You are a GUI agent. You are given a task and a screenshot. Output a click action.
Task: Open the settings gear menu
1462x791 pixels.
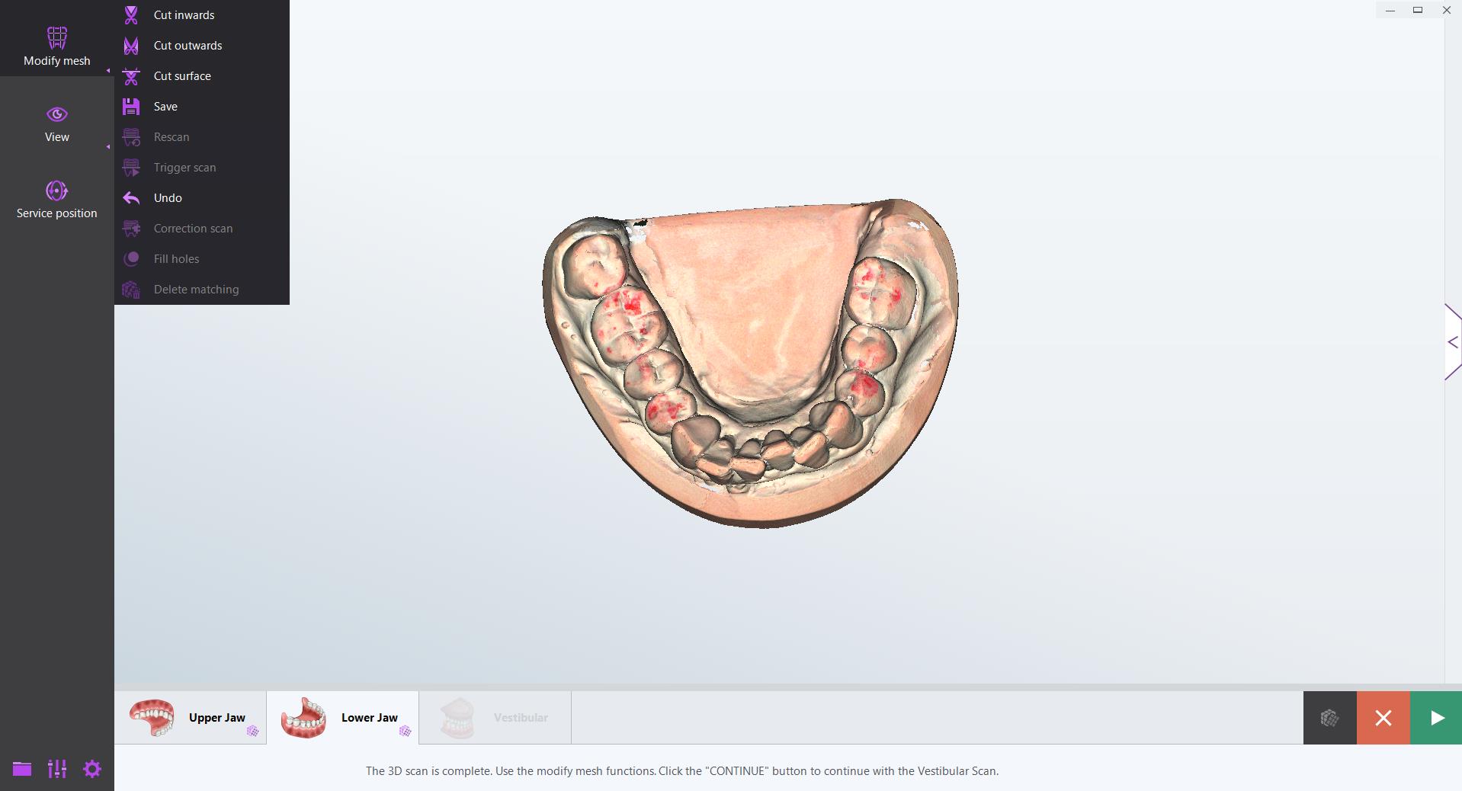pos(92,770)
